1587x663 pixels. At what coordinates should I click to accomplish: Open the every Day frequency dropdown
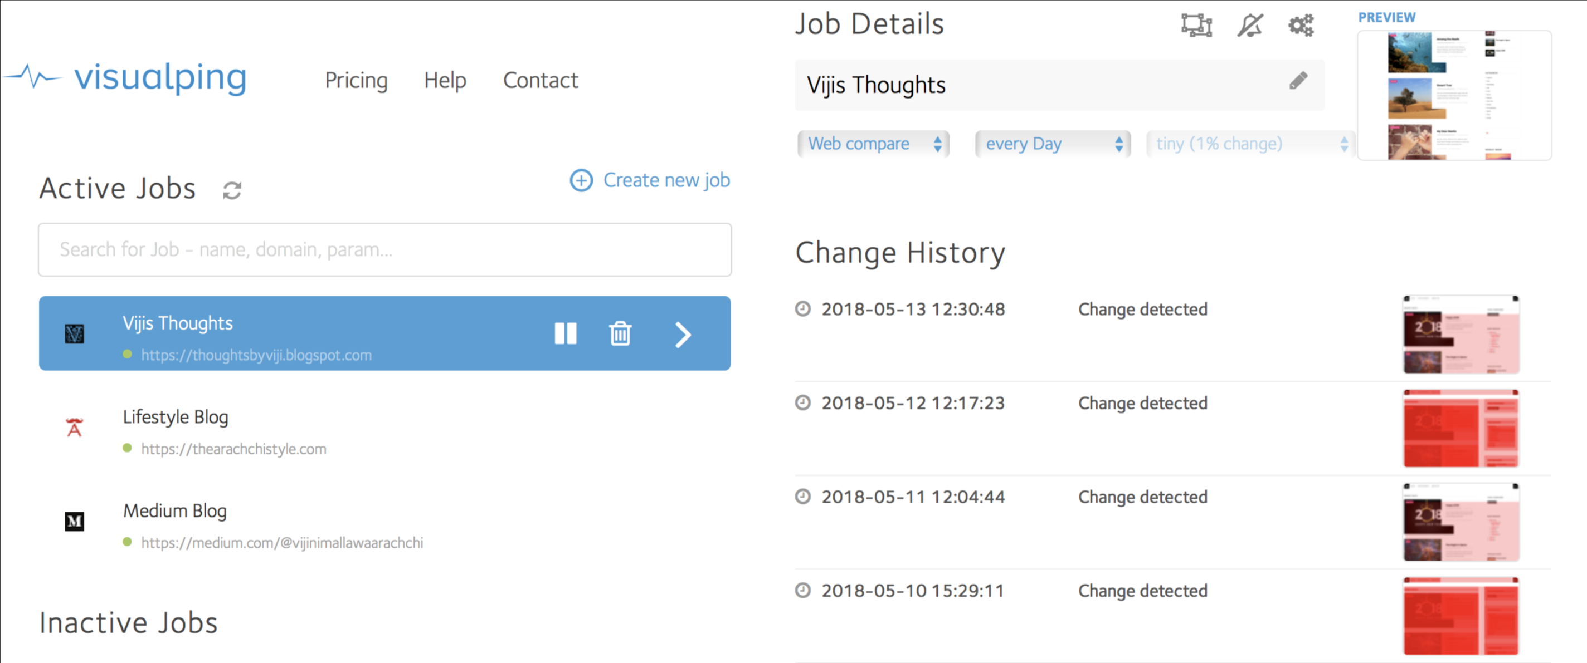1053,144
